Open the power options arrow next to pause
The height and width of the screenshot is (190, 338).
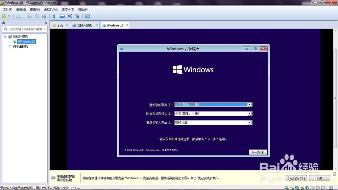coord(9,16)
